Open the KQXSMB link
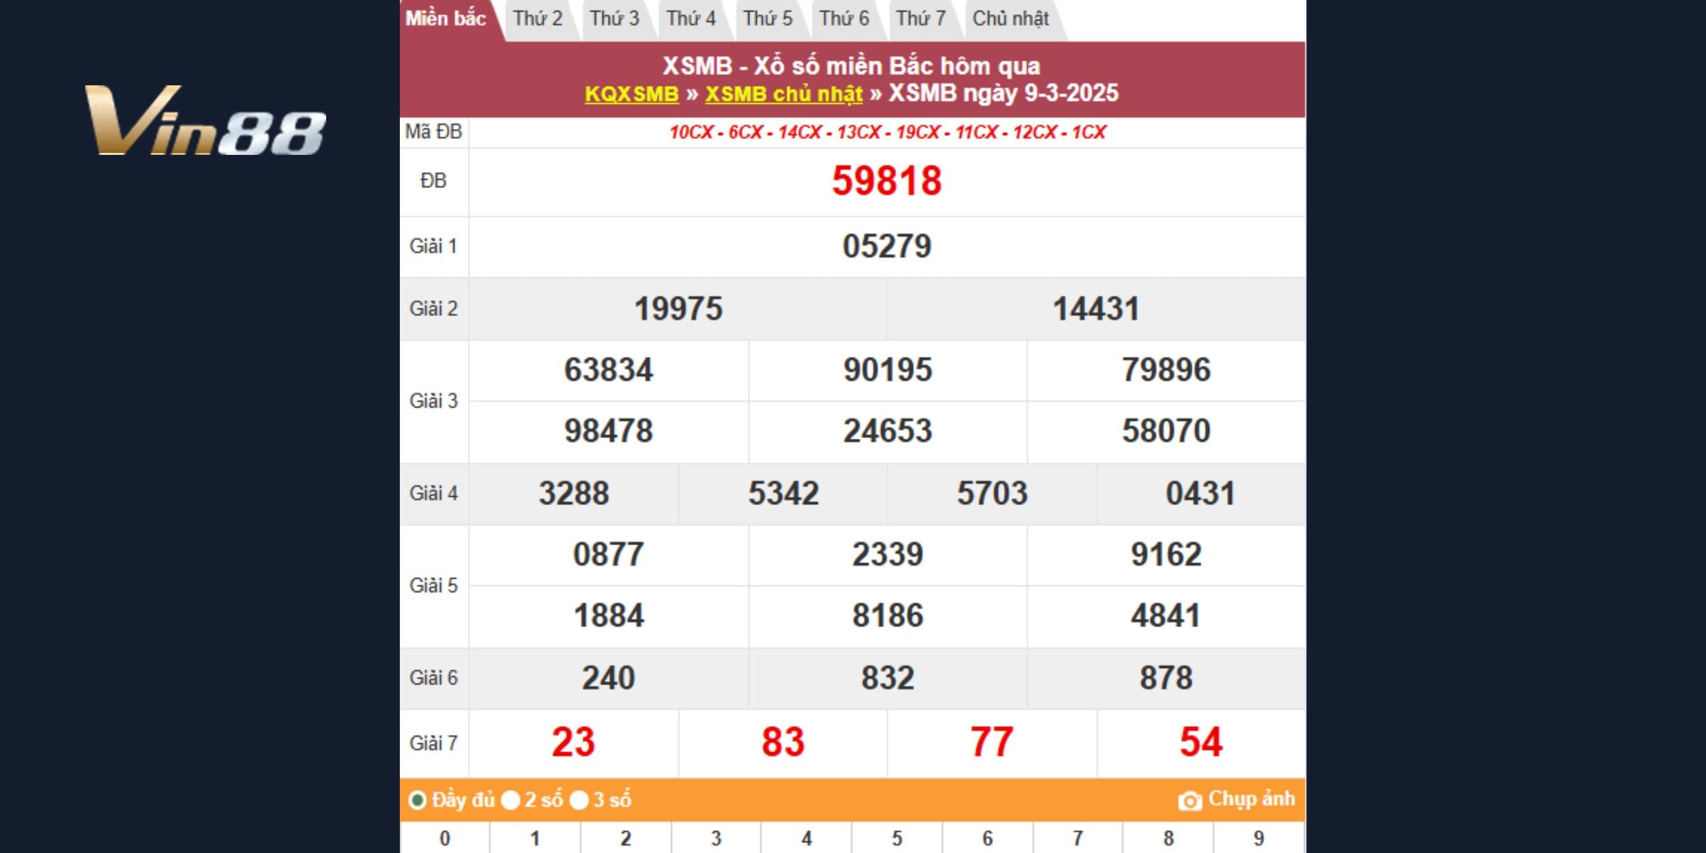Image resolution: width=1706 pixels, height=853 pixels. tap(632, 94)
